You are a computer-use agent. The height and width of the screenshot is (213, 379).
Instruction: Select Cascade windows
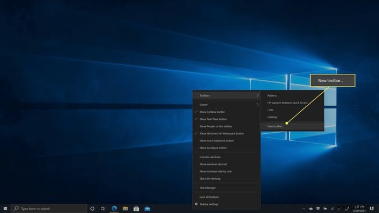pos(226,157)
